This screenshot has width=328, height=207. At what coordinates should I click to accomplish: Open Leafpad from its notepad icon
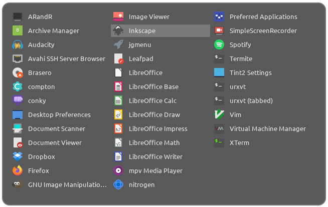[118, 58]
